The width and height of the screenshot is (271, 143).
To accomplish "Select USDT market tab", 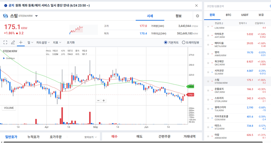I will pos(245,15).
